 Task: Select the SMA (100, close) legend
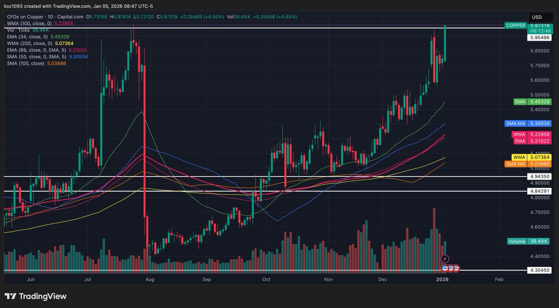pos(36,63)
